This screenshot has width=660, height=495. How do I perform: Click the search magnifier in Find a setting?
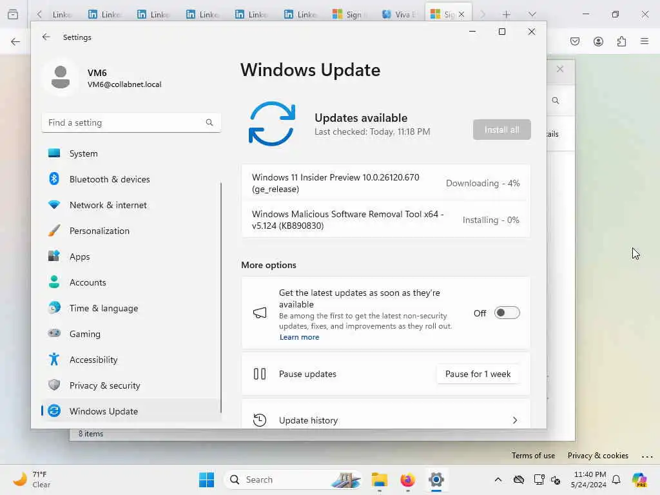coord(209,122)
